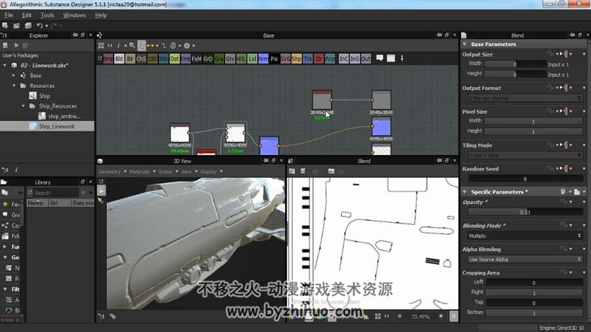Select the Ship resource in Explorer
This screenshot has height=332, width=591.
(x=44, y=96)
